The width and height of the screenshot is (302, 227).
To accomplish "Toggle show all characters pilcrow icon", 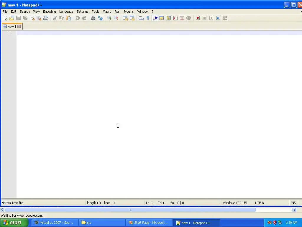I will pyautogui.click(x=148, y=18).
